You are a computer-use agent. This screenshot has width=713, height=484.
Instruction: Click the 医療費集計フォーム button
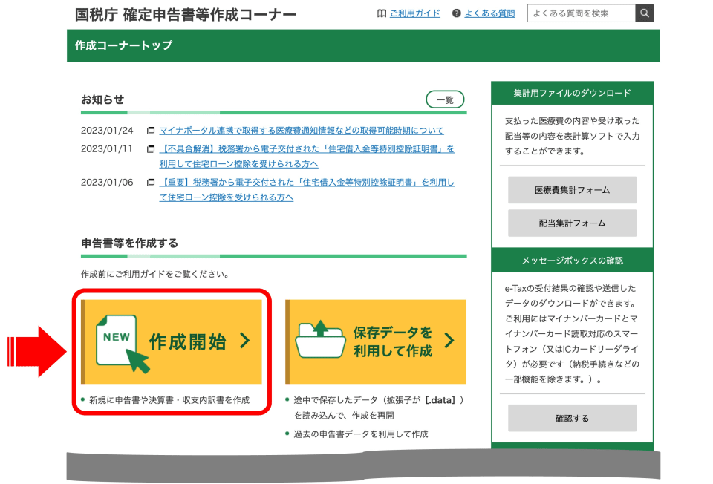point(572,190)
